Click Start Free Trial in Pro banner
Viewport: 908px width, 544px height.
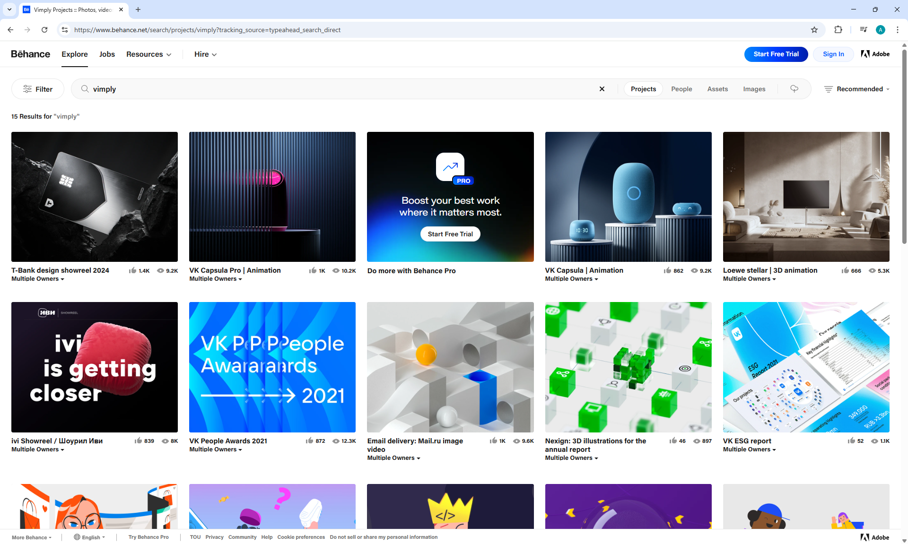coord(450,234)
